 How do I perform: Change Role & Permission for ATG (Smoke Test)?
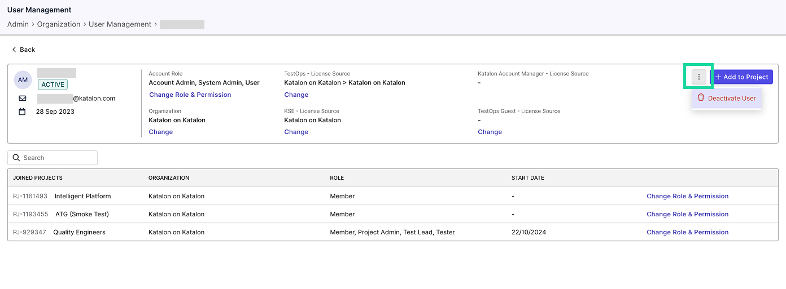688,214
